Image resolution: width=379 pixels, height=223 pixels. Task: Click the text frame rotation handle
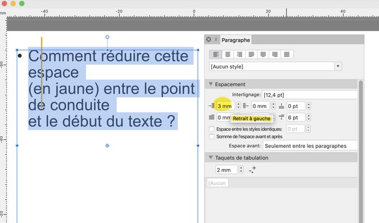(107, 37)
